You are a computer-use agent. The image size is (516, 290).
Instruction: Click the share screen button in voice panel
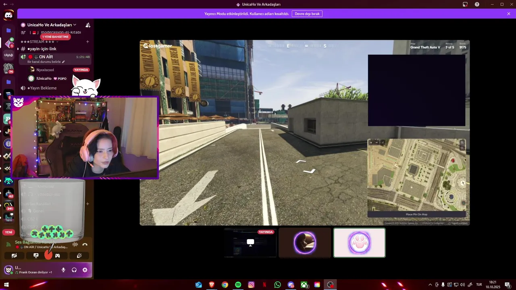(x=36, y=255)
